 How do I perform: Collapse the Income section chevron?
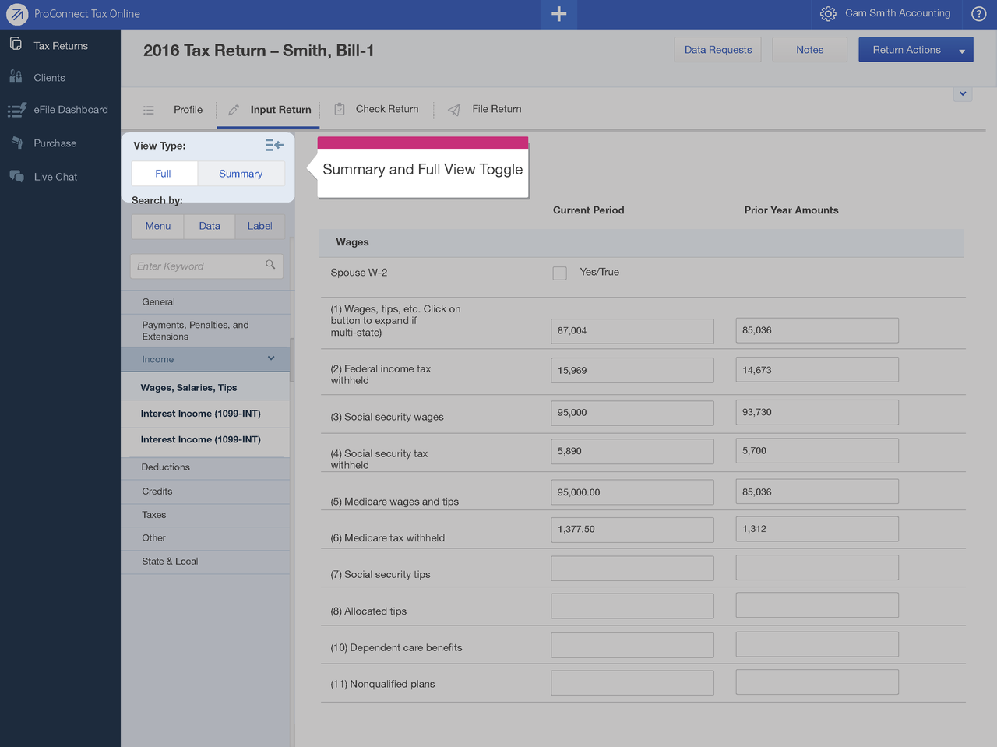tap(271, 358)
